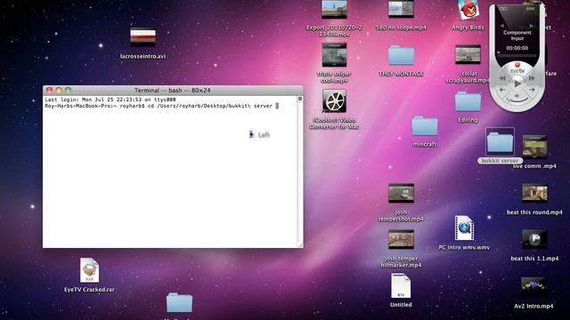Click the Terminal resize grip corner
Viewport: 570px width, 320px height.
pos(300,245)
